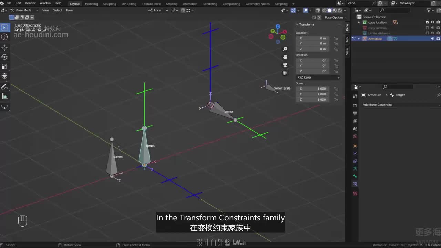441x248 pixels.
Task: Click the Scale X value field
Action: pos(313,89)
